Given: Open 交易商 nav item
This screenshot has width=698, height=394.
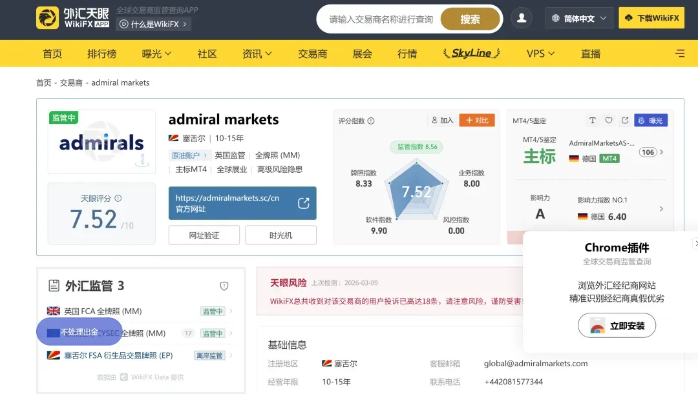Looking at the screenshot, I should tap(313, 54).
